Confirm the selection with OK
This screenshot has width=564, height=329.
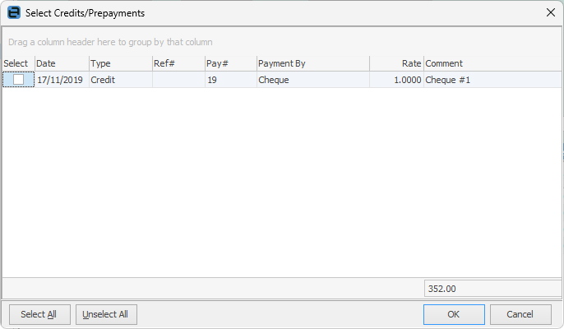point(454,314)
